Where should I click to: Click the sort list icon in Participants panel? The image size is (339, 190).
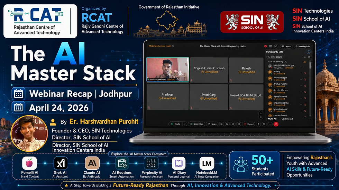(x=309, y=57)
